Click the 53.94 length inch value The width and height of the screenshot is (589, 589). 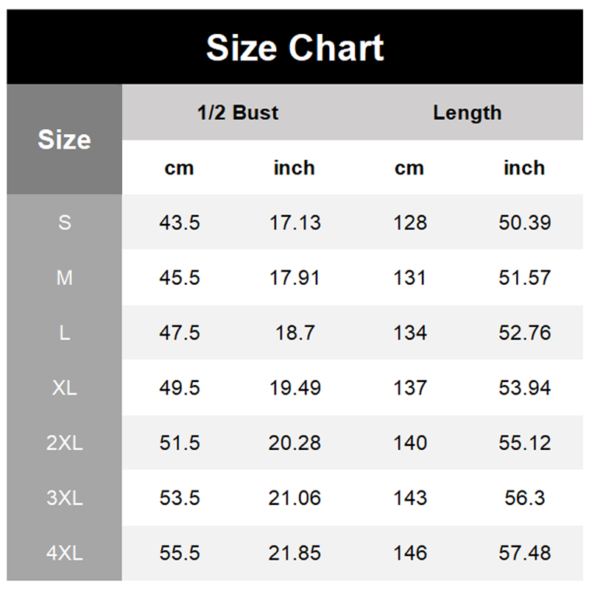click(x=525, y=388)
